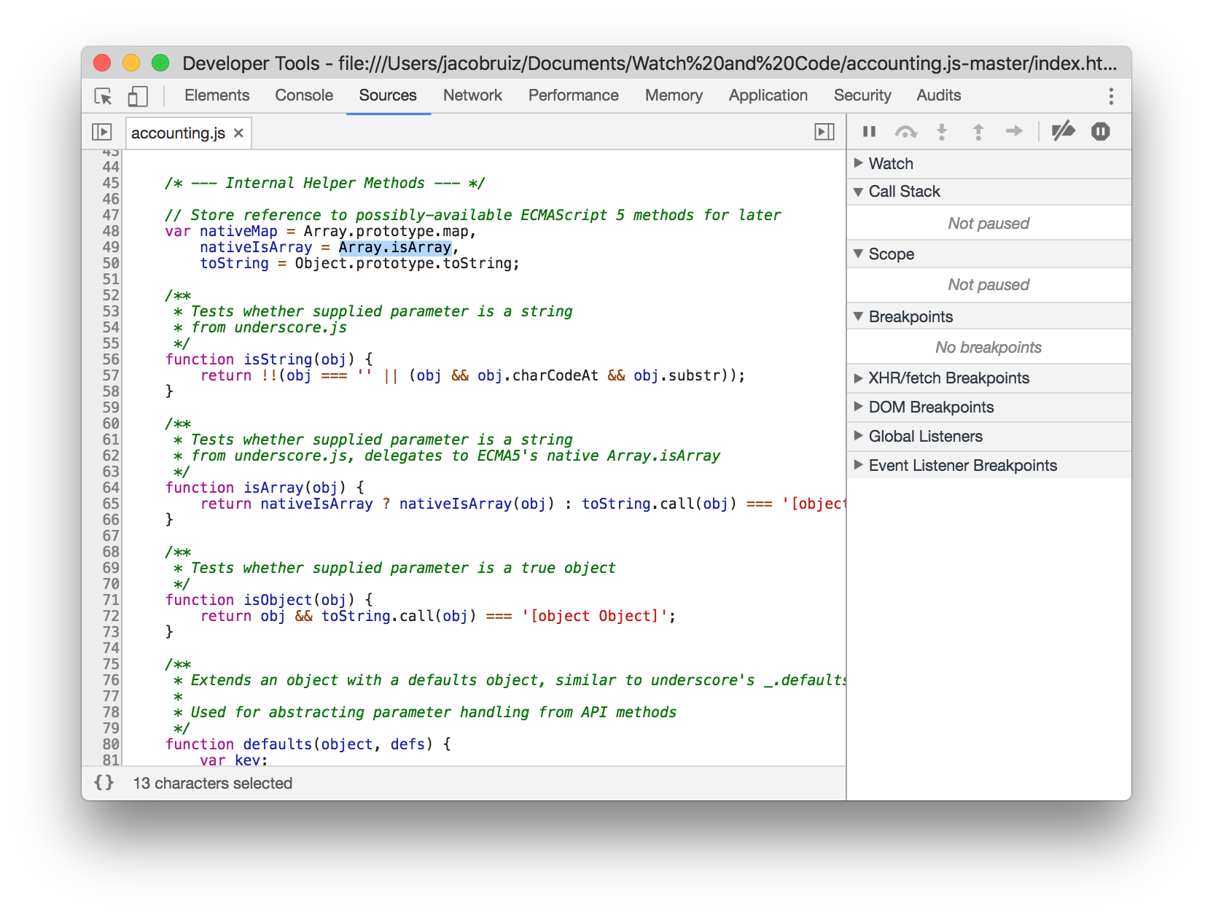Switch to the Elements tab
Viewport: 1213px width, 917px height.
[217, 95]
